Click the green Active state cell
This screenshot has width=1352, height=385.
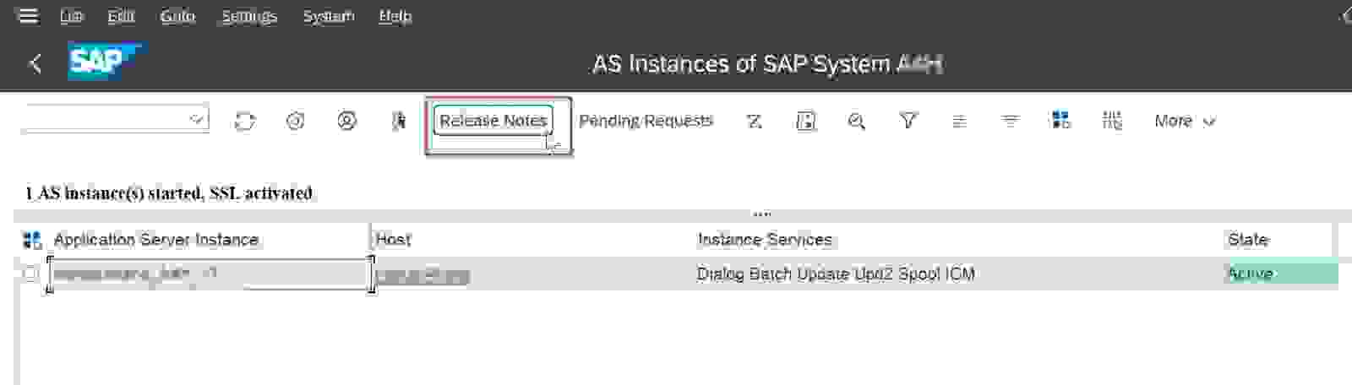(x=1281, y=274)
